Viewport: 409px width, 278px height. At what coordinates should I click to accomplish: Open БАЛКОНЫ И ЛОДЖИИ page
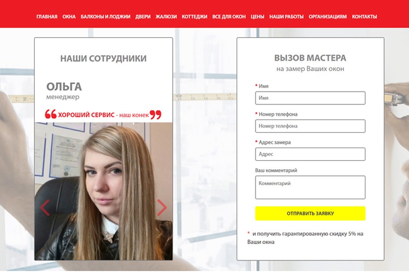tap(105, 17)
